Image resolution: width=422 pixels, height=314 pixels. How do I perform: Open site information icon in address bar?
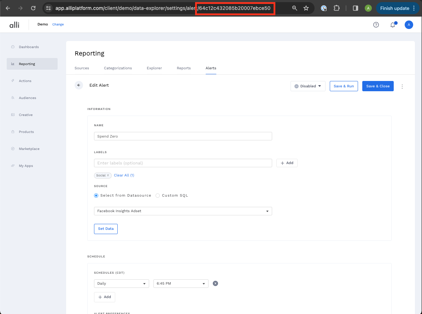(48, 8)
